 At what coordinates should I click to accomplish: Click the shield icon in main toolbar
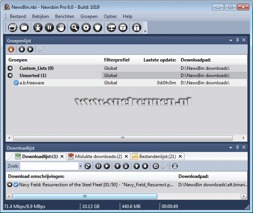98,27
